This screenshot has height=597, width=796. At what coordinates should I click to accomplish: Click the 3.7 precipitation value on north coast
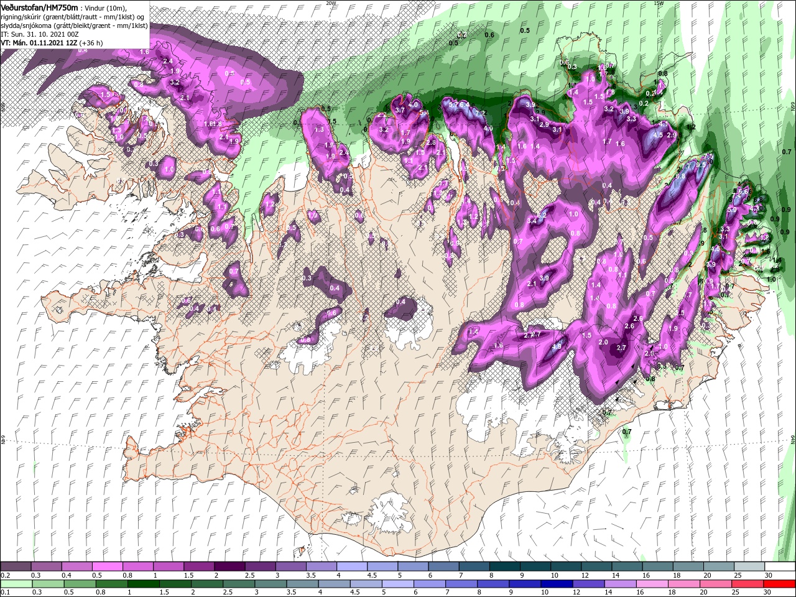tap(400, 110)
